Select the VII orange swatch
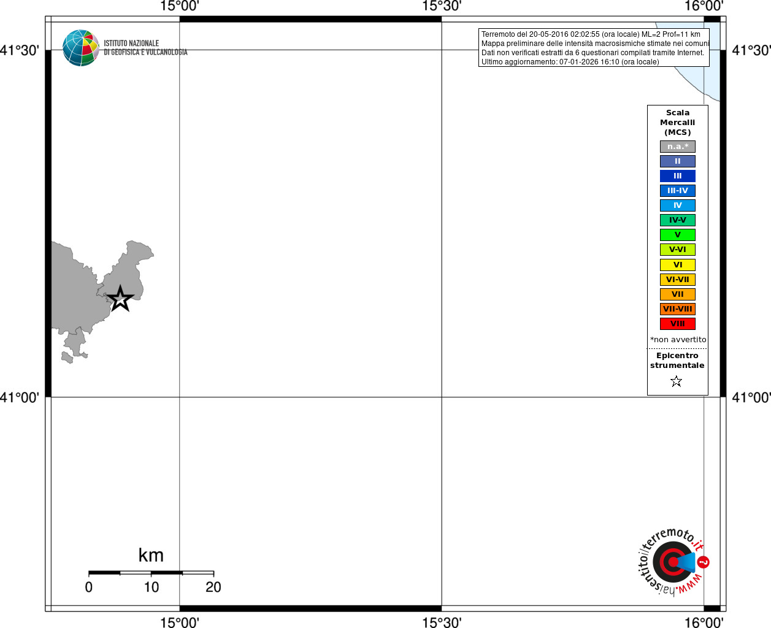Screen dimensions: 771x628 pos(677,294)
